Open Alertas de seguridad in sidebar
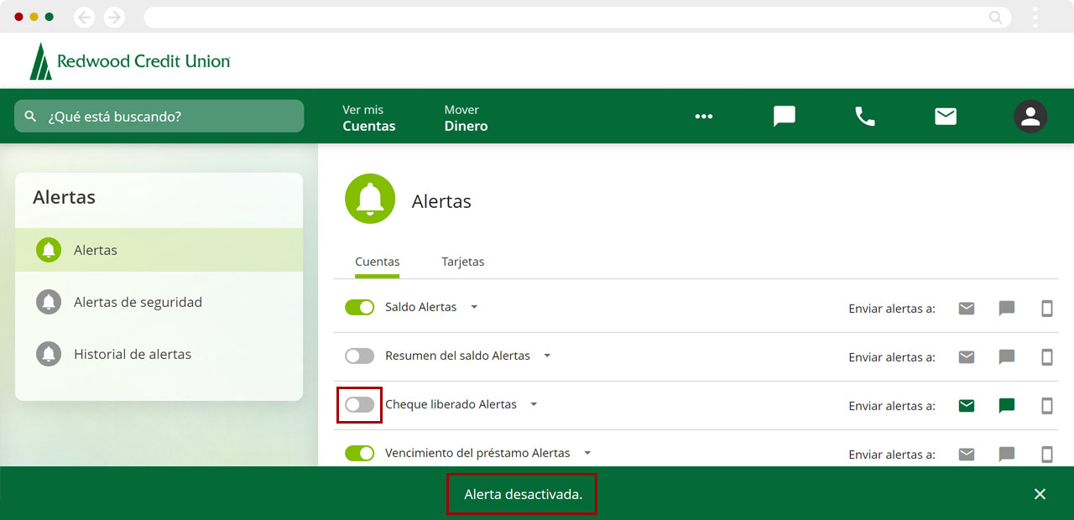The width and height of the screenshot is (1074, 520). pyautogui.click(x=138, y=302)
